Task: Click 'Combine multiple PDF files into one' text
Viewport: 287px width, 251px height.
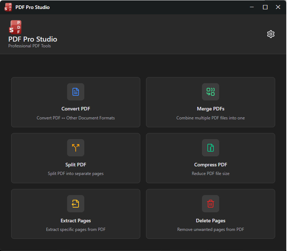Action: tap(211, 118)
